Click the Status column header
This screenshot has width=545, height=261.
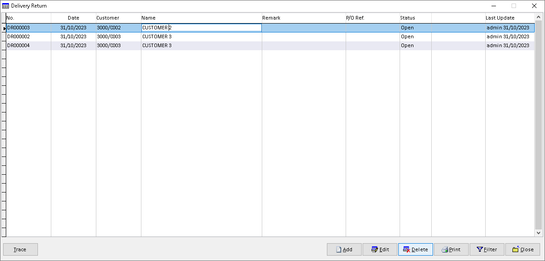(416, 18)
